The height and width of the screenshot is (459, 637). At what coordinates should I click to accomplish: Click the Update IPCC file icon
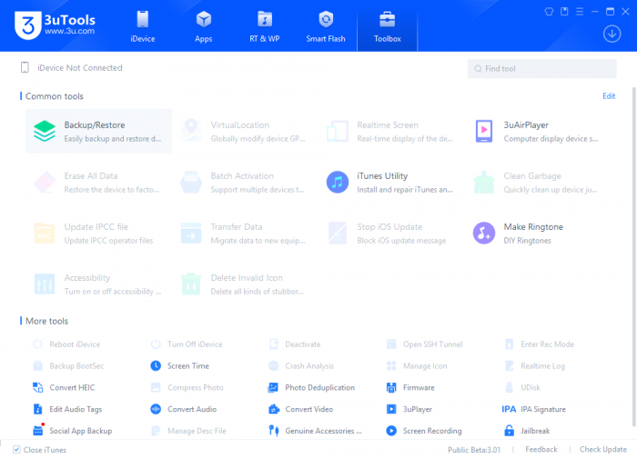pyautogui.click(x=45, y=233)
